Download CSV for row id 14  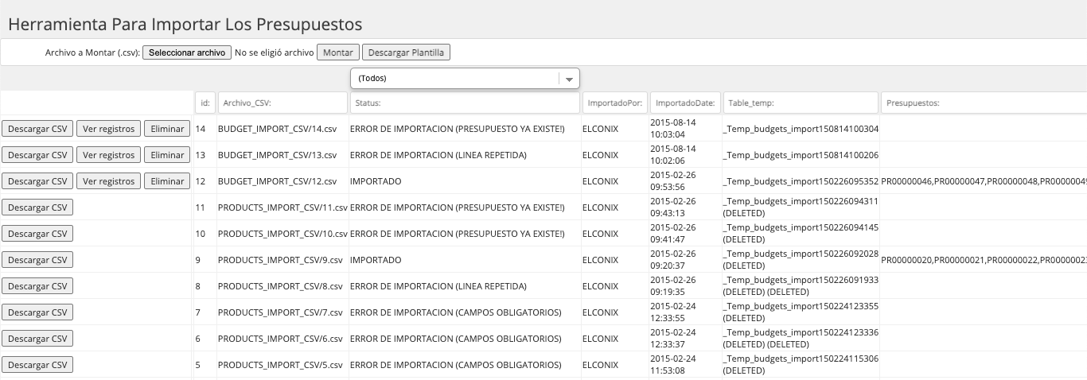click(37, 129)
